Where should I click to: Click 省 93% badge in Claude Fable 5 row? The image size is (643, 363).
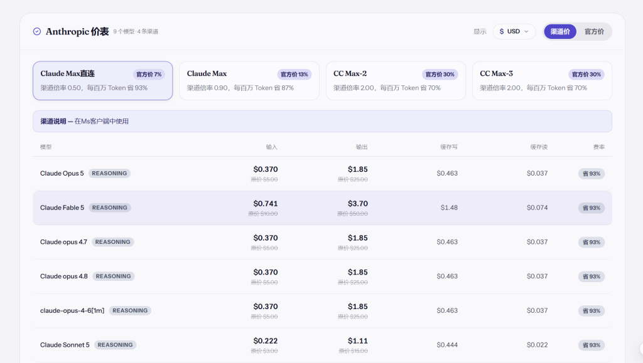pos(592,208)
